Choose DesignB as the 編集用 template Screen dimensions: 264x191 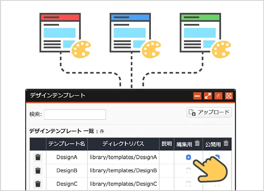click(189, 170)
